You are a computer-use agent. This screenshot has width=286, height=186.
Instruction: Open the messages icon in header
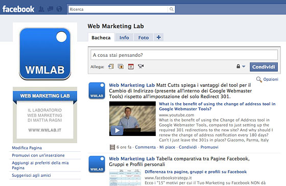click(50, 9)
